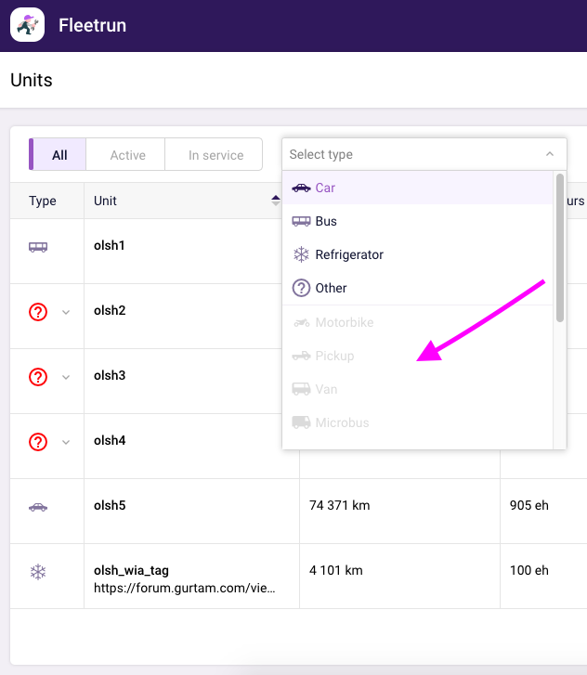Choose Car from the type list

[325, 188]
